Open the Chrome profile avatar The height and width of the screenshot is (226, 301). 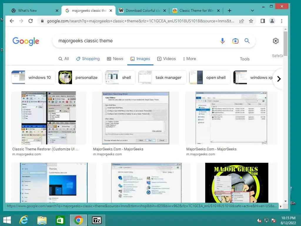(272, 21)
